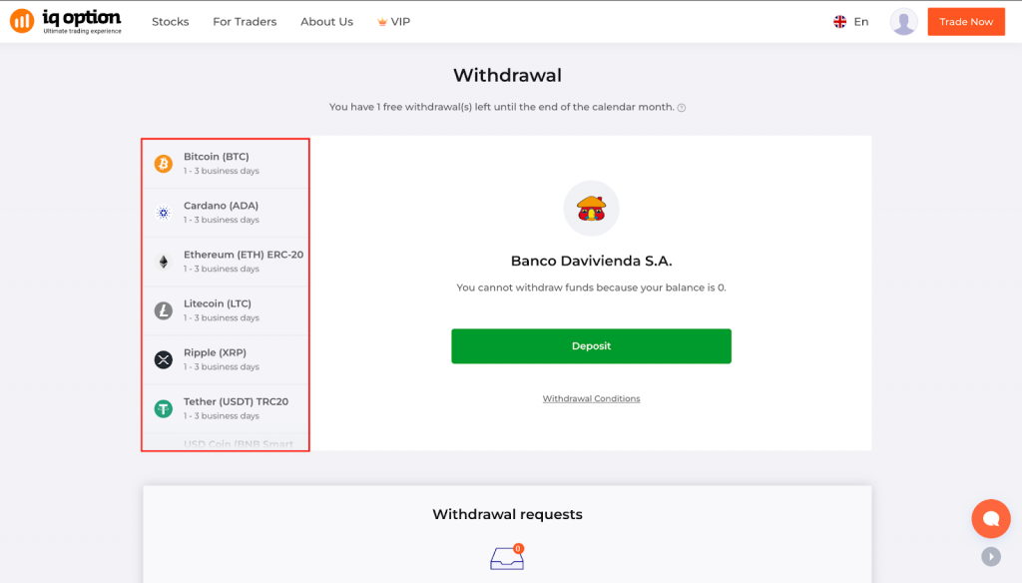The height and width of the screenshot is (583, 1022).
Task: Click the free withdrawal info icon
Action: tap(682, 108)
